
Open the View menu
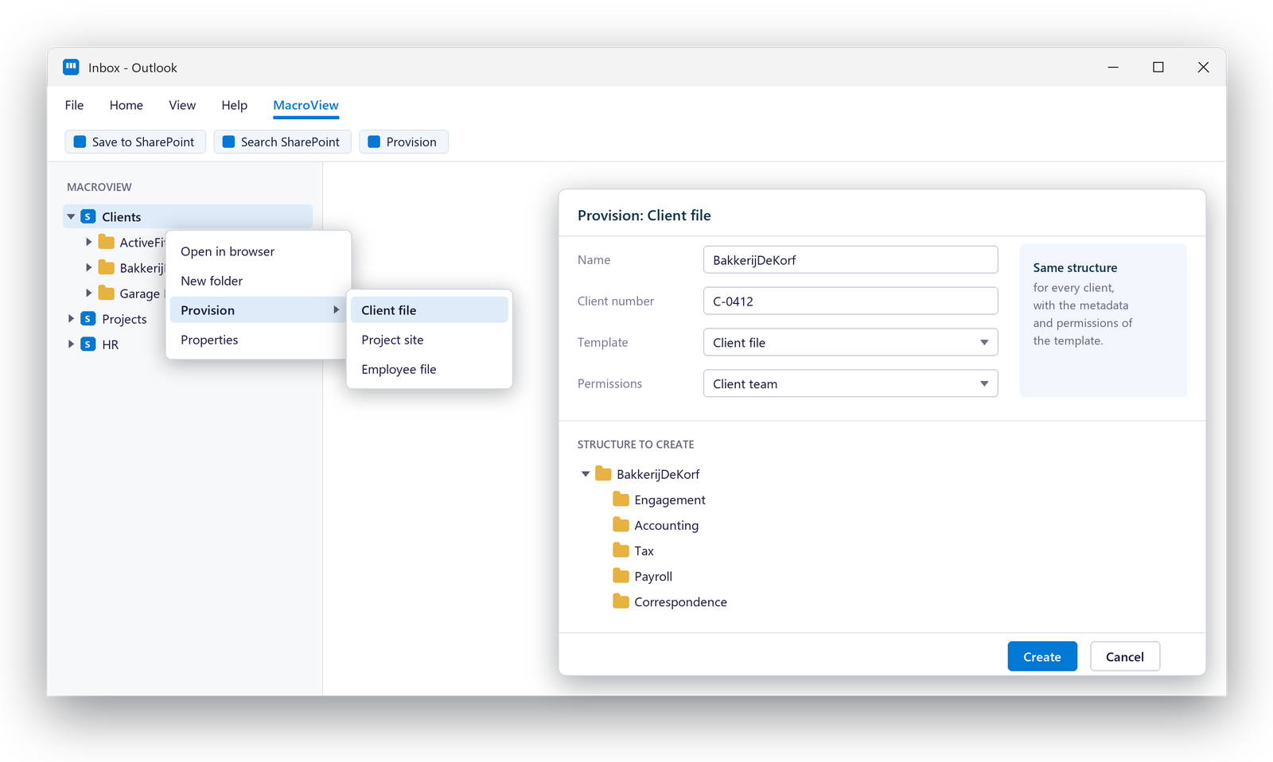[182, 105]
